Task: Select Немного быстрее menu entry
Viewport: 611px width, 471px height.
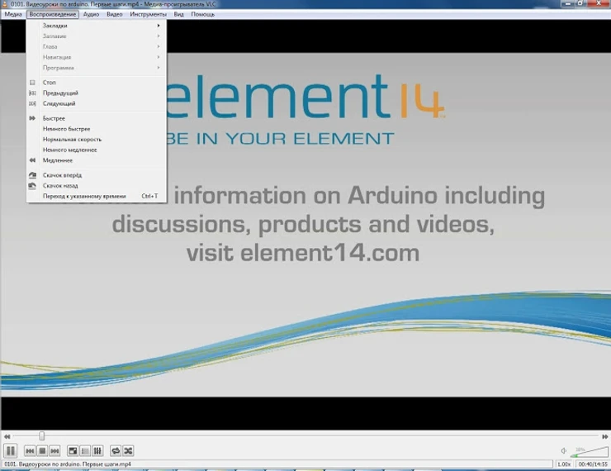Action: click(x=97, y=129)
